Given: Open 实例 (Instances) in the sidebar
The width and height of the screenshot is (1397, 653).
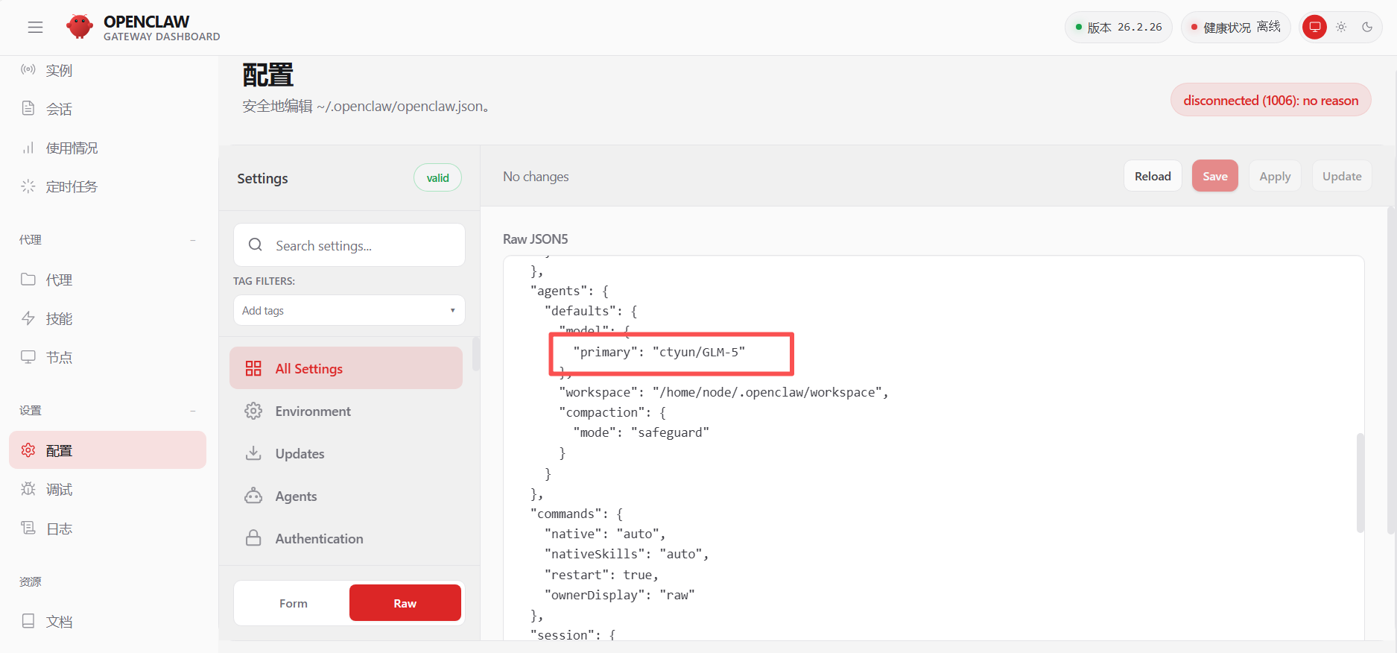Looking at the screenshot, I should click(x=59, y=70).
